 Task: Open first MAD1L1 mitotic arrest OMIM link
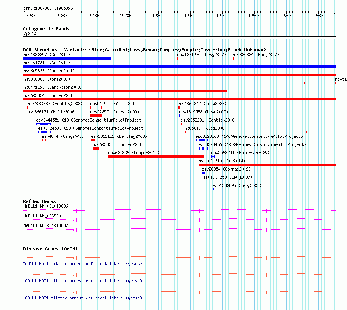click(82, 264)
